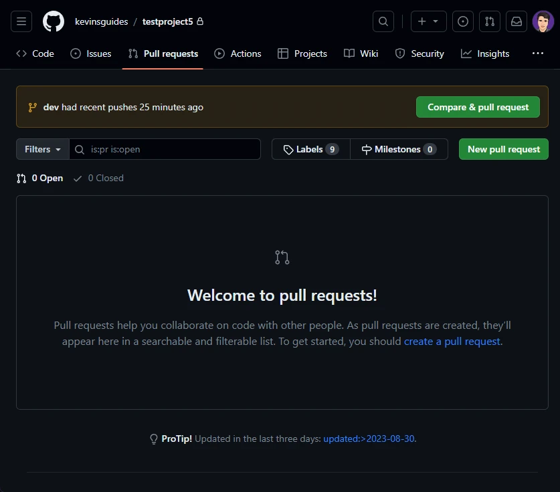Image resolution: width=560 pixels, height=492 pixels.
Task: Click the dev branch name in banner
Action: tap(51, 107)
